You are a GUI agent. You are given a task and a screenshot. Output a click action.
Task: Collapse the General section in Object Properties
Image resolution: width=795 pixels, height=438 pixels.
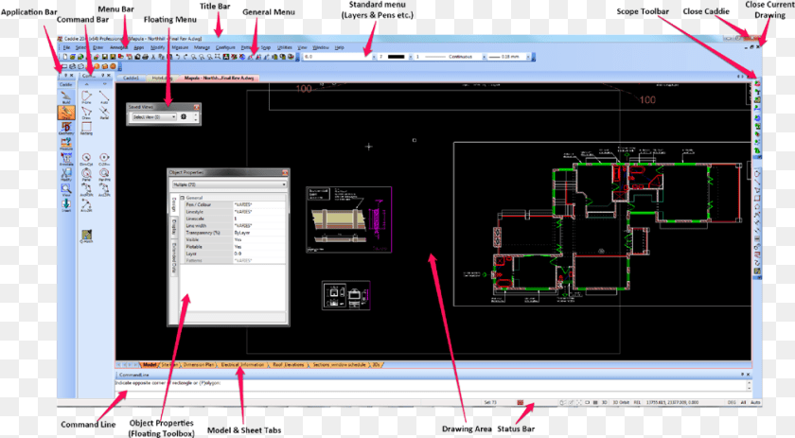(183, 198)
